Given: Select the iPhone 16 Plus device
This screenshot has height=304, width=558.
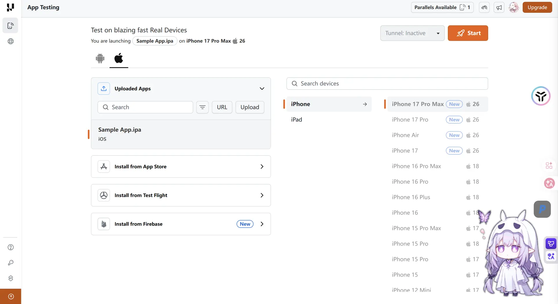Looking at the screenshot, I should 438,197.
